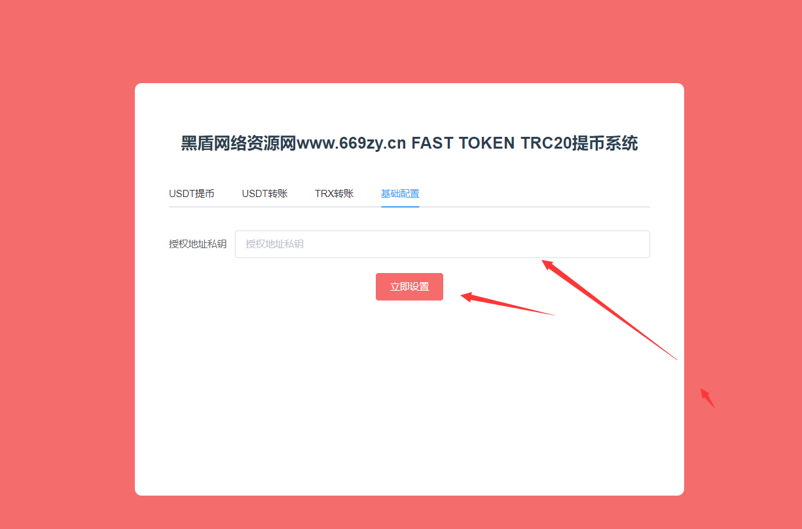Click the right end of the private key input box
This screenshot has width=802, height=529.
pyautogui.click(x=638, y=244)
